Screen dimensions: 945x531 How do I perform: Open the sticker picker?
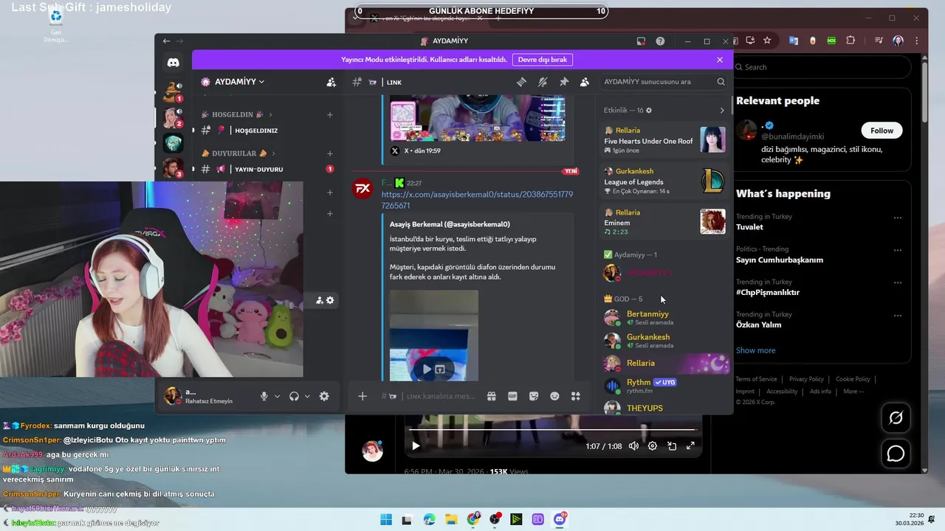click(534, 396)
